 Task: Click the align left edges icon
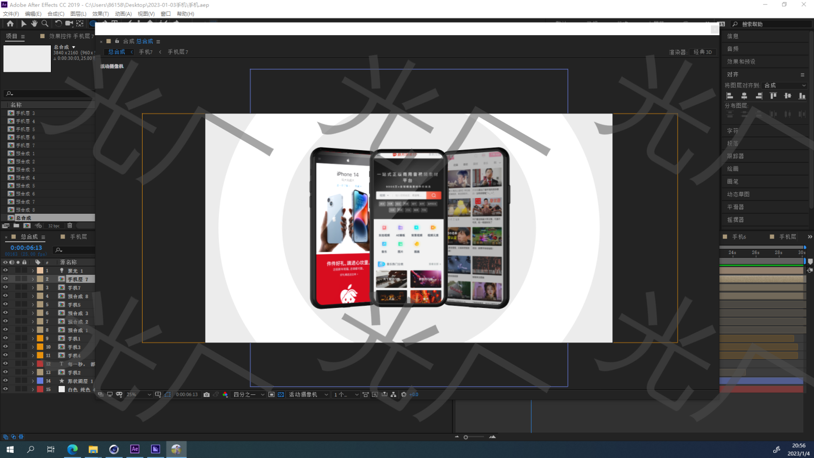[729, 96]
